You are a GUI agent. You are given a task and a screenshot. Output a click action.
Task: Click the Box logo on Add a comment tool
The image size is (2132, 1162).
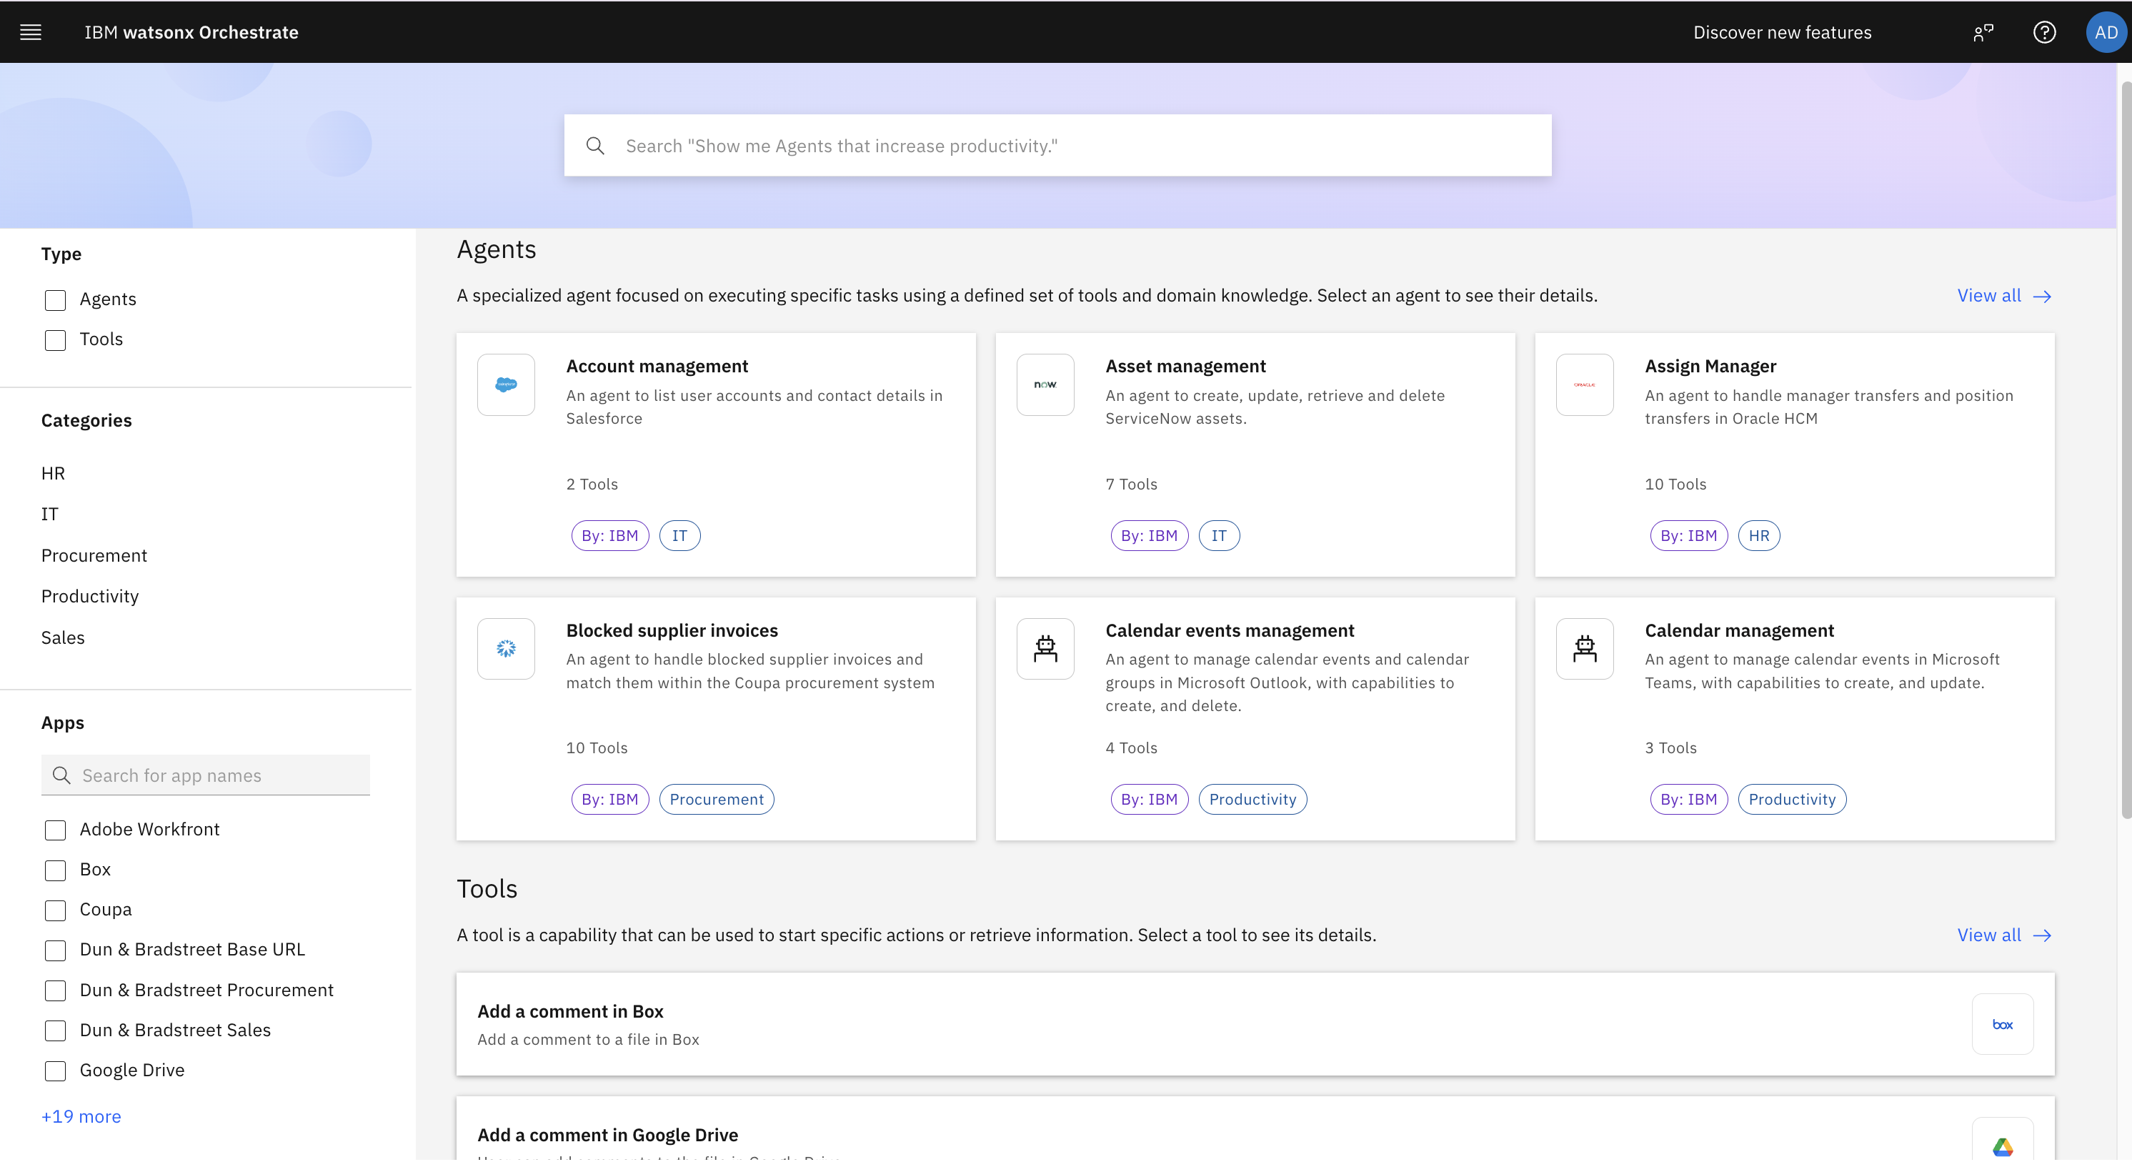(x=2001, y=1025)
